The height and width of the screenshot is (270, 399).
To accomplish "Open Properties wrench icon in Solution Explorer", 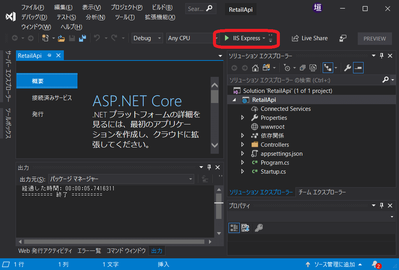I will coord(347,68).
